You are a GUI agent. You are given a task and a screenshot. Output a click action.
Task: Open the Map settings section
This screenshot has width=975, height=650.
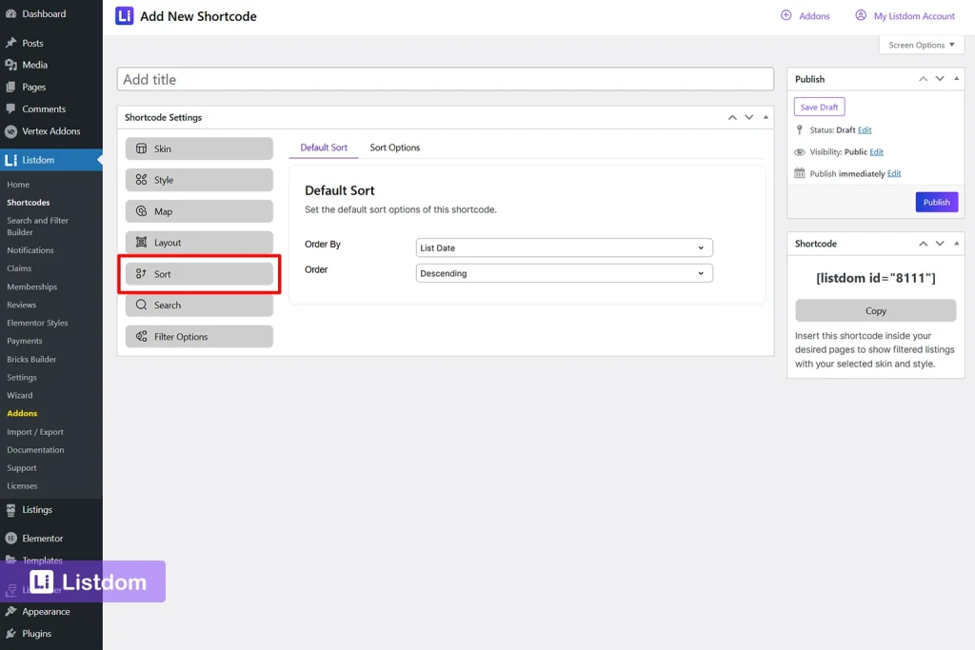(198, 210)
